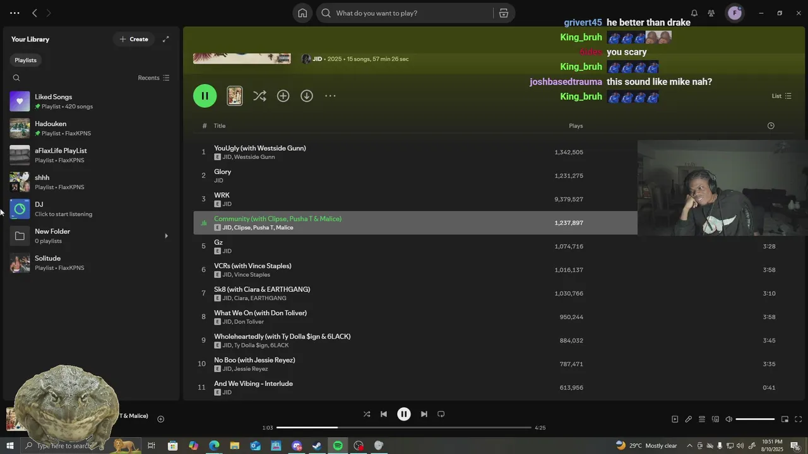Open Steam from the Windows taskbar

(x=318, y=446)
